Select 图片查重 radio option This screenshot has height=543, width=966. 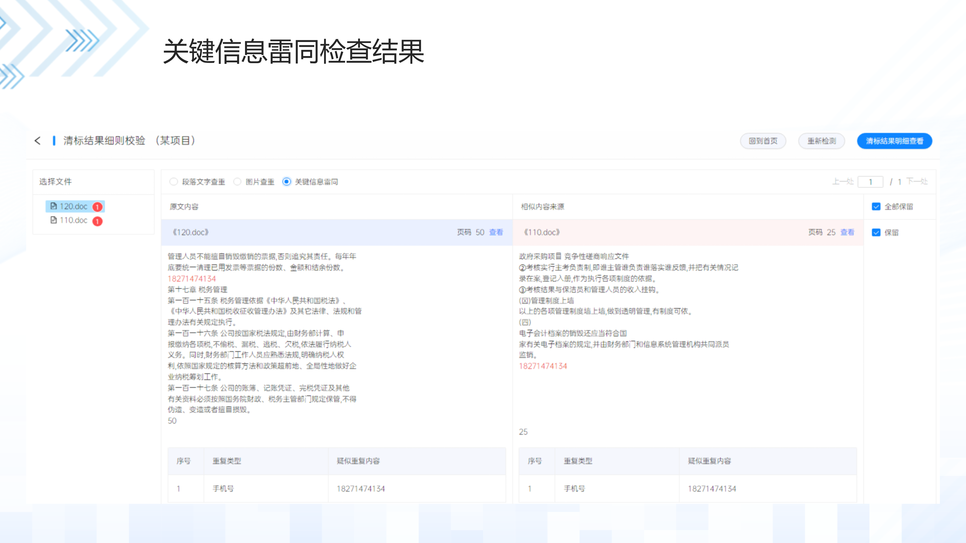(x=237, y=182)
